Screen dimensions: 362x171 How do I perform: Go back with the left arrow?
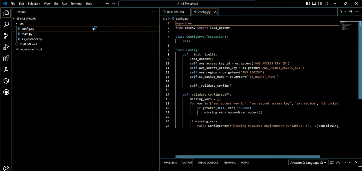[x=107, y=4]
